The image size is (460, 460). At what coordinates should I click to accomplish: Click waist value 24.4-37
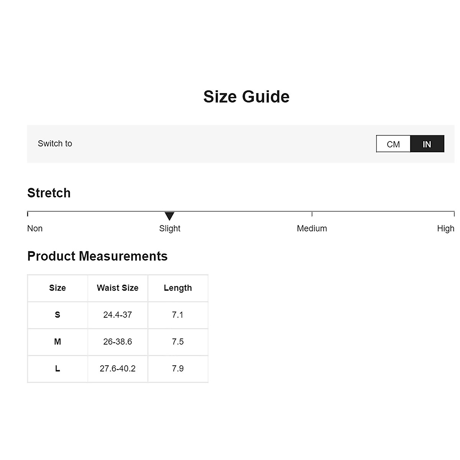click(x=117, y=315)
